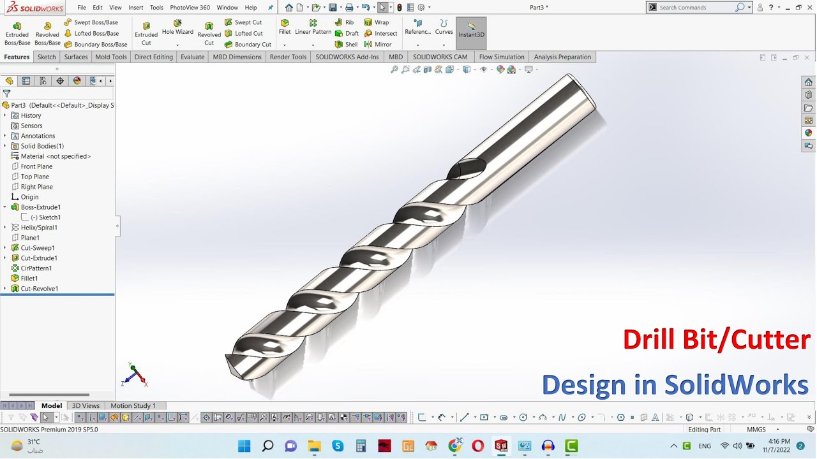This screenshot has height=459, width=817.
Task: Open the Hole Wizard dropdown arrow
Action: pos(177,45)
